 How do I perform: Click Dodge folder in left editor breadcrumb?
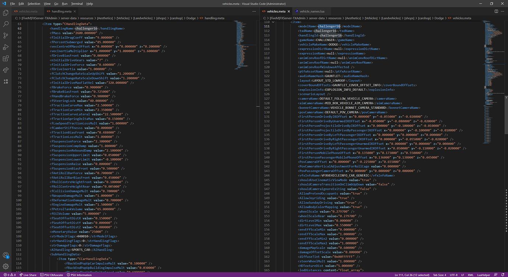192,18
